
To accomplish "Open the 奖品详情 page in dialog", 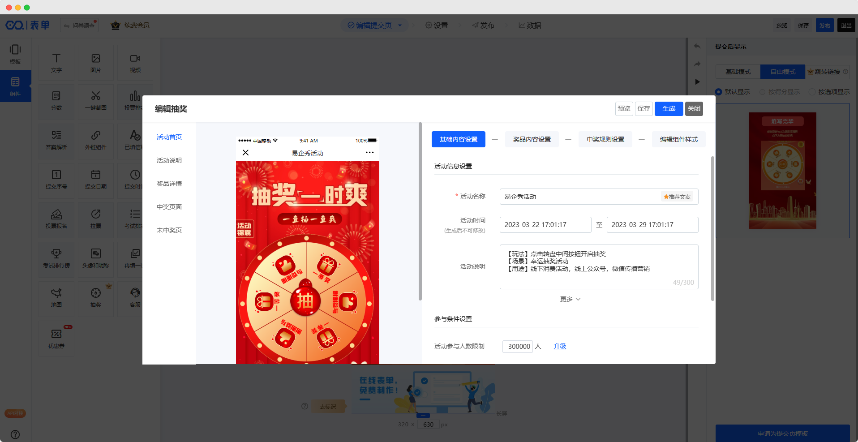I will point(169,184).
